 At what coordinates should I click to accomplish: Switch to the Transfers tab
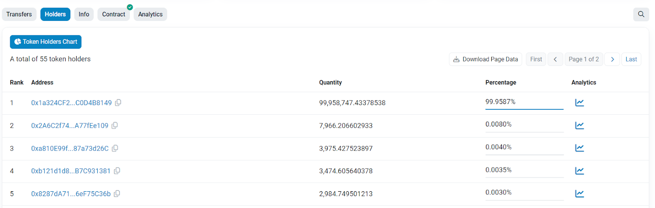coord(19,14)
